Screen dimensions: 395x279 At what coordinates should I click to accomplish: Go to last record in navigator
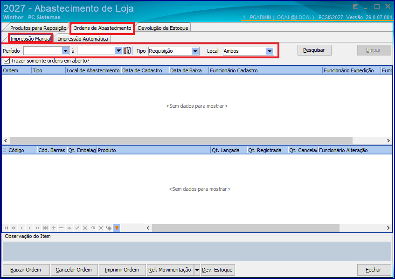tap(45, 228)
